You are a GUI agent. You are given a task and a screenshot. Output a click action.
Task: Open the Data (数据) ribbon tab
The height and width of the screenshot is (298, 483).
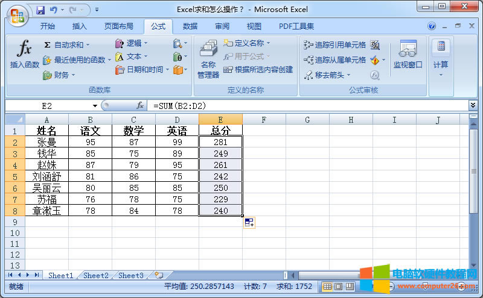[190, 26]
